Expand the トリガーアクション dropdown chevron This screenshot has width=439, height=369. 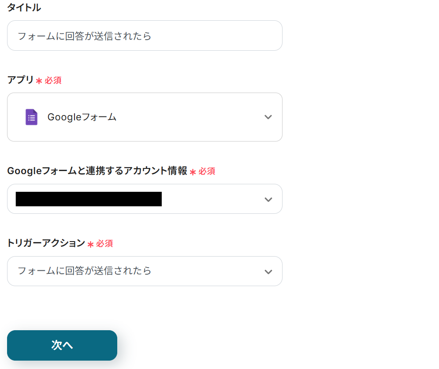tap(268, 272)
